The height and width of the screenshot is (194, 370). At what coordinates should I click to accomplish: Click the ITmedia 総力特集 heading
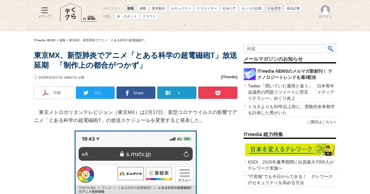pyautogui.click(x=263, y=134)
